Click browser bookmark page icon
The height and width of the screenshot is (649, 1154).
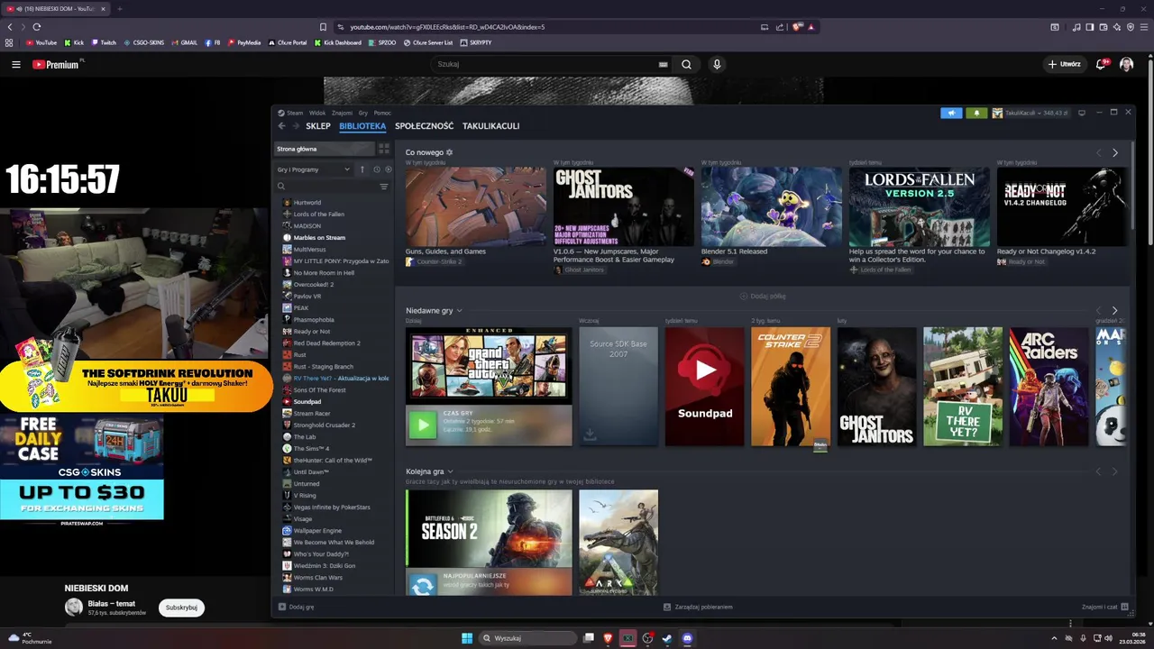(323, 27)
